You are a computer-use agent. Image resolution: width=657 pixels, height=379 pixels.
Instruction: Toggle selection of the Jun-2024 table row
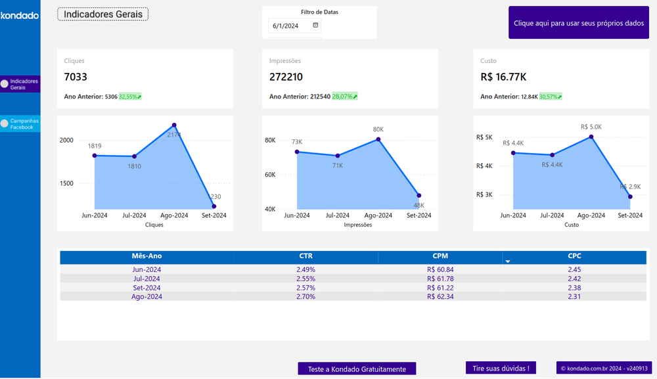[x=147, y=269]
